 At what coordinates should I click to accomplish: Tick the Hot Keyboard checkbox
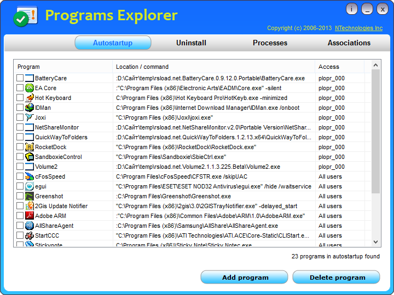coord(20,98)
